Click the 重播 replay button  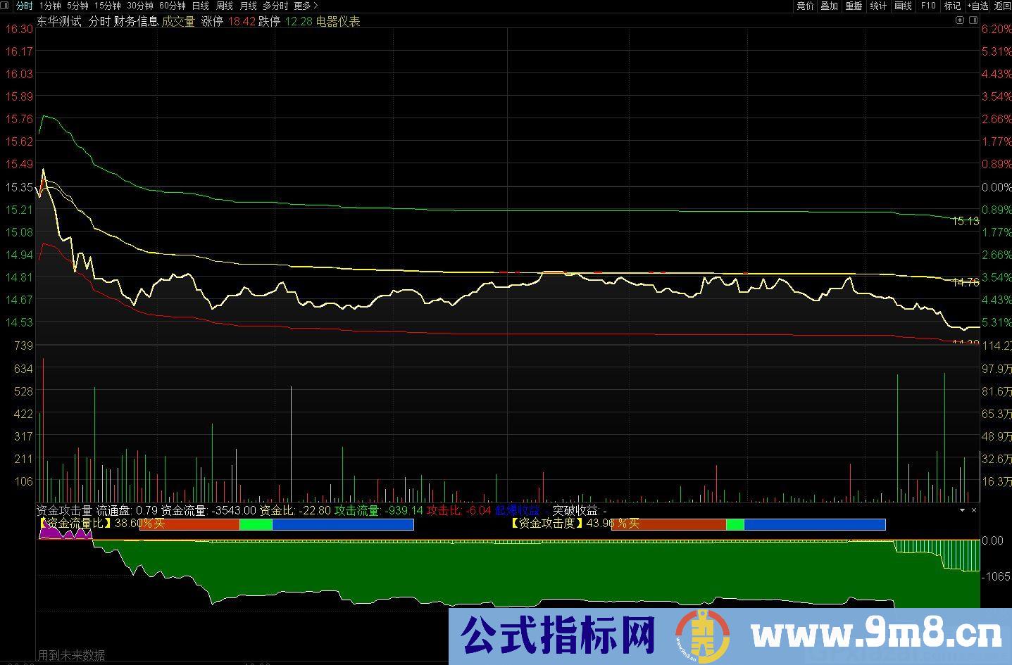[854, 6]
